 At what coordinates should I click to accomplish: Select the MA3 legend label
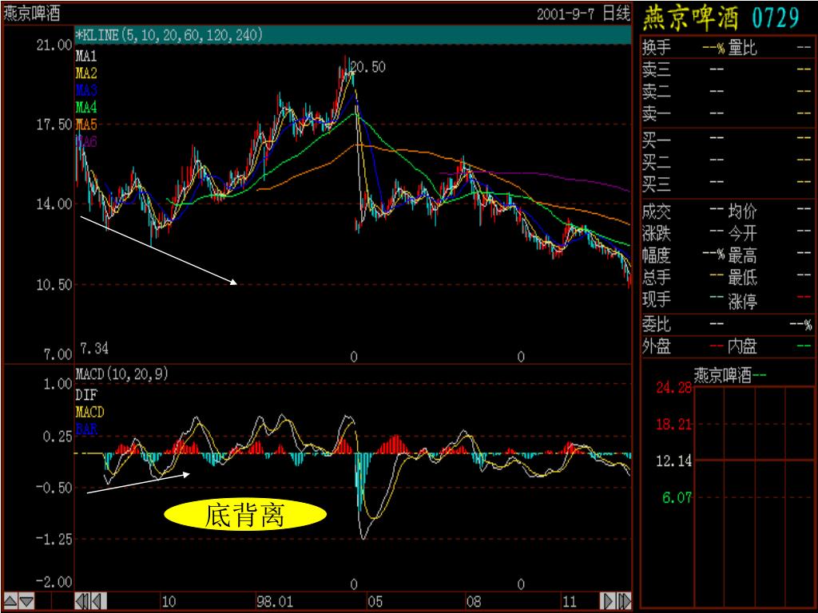coord(86,90)
